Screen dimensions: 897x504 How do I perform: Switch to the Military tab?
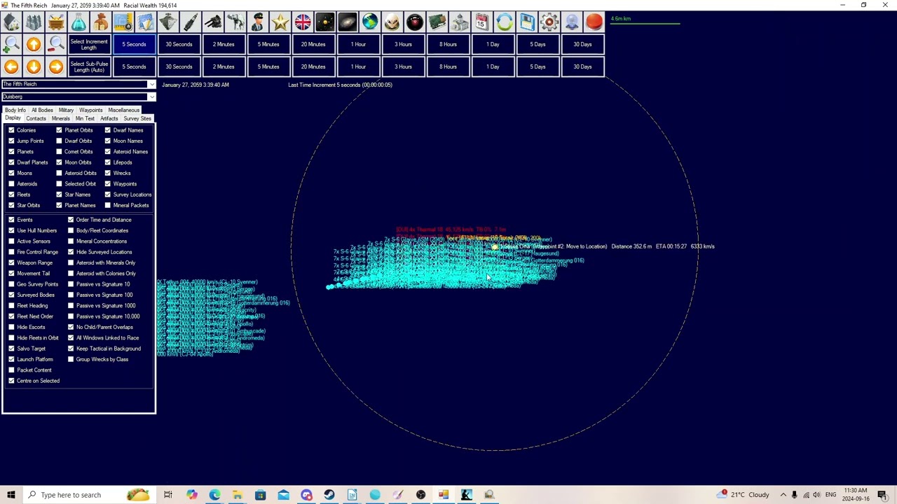pos(66,110)
